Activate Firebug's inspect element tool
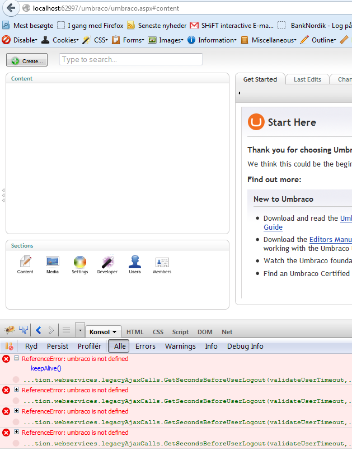352x456 pixels. (x=24, y=330)
